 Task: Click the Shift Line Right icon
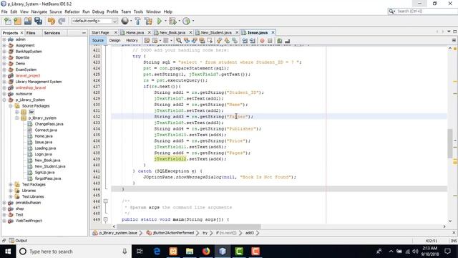(x=253, y=41)
